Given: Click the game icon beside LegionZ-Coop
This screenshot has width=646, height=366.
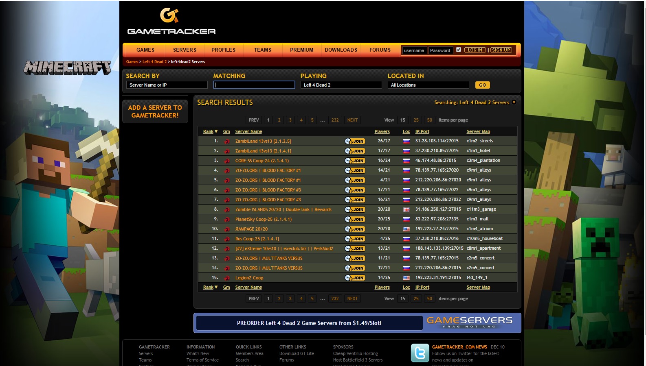Looking at the screenshot, I should click(227, 278).
